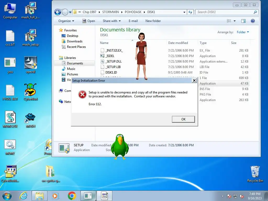Open Windows Explorer taskbar button

tap(40, 196)
